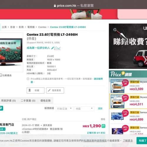Click the Price 網購 header logo

pyautogui.click(x=121, y=74)
